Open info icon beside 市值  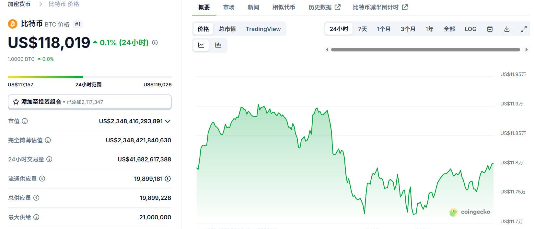[x=25, y=121]
